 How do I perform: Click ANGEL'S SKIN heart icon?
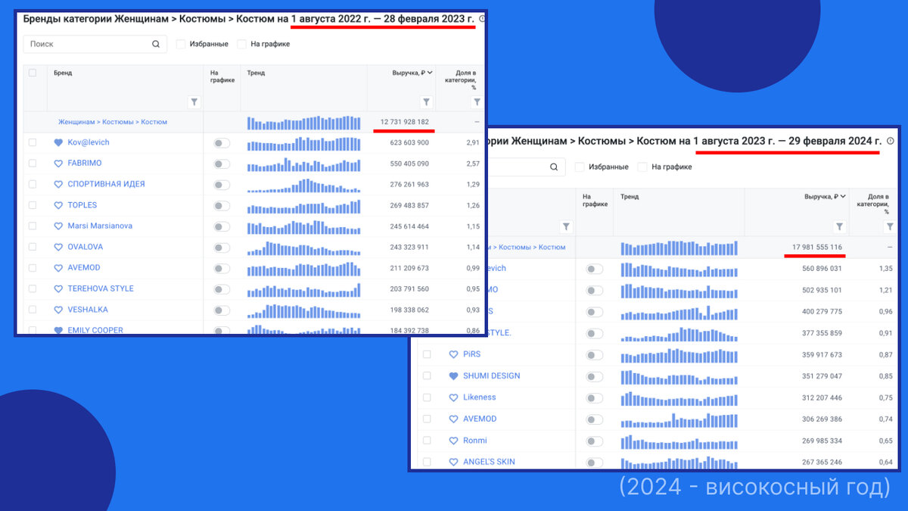click(453, 462)
